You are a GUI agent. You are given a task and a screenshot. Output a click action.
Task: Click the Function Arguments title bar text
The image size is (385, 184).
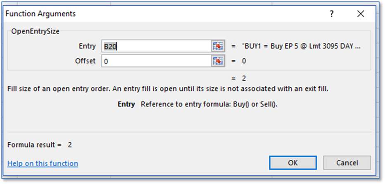[x=40, y=14]
